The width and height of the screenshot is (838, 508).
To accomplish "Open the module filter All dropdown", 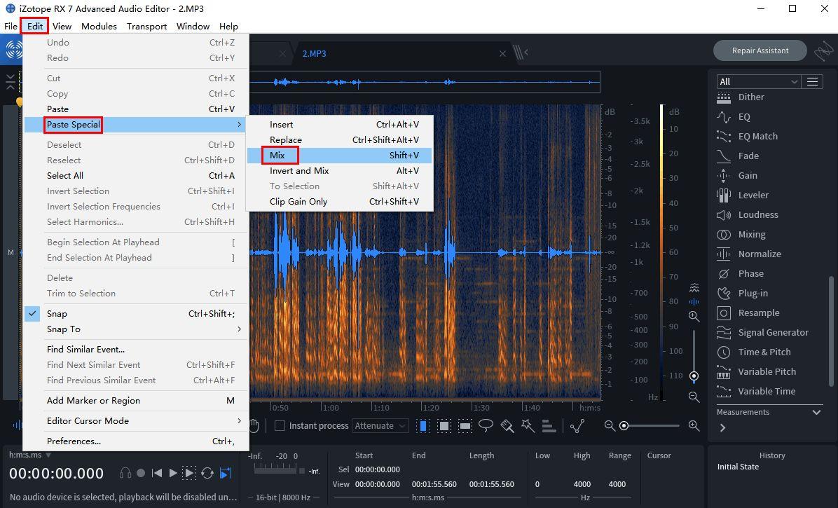I will point(758,82).
